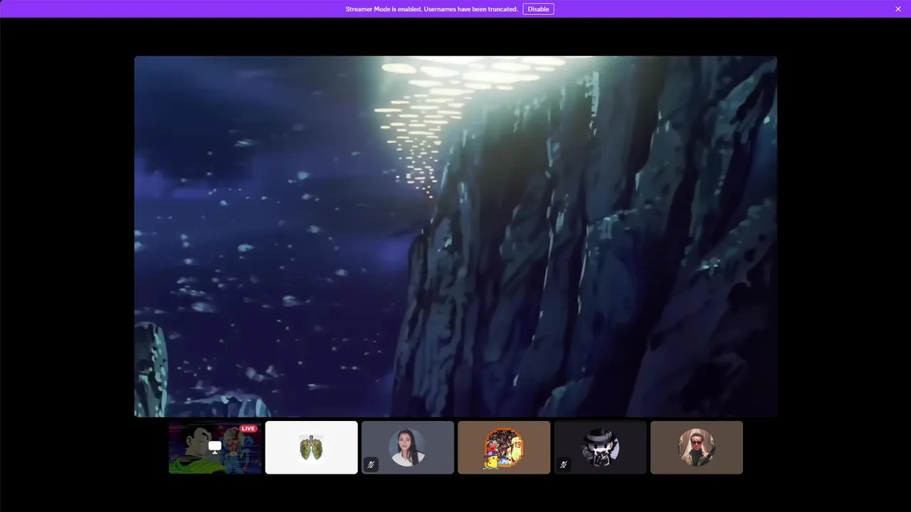The height and width of the screenshot is (512, 911).
Task: Click the muted mic icon on dark tile
Action: point(564,465)
